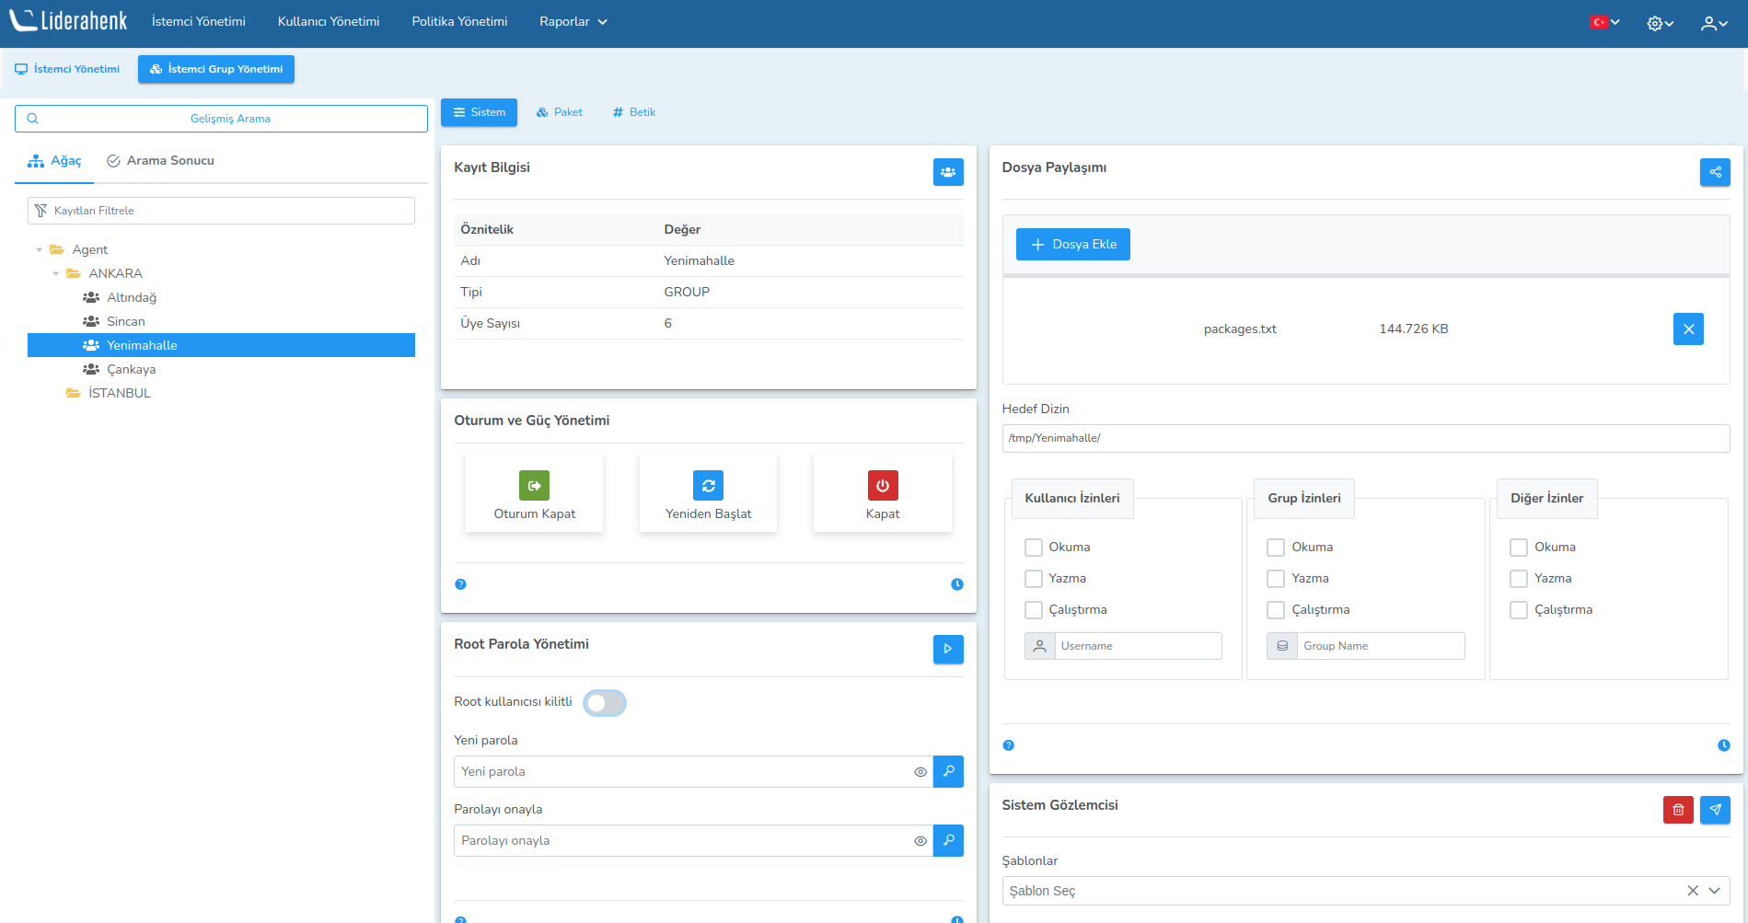Viewport: 1748px width, 923px height.
Task: Remove packages.txt with the X button
Action: click(1687, 329)
